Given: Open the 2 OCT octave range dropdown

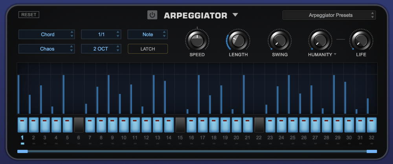Looking at the screenshot, I should pos(101,49).
